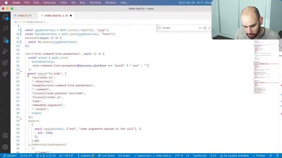282x158 pixels.
Task: Click the 'src' breadcrumb segment
Action: pyautogui.click(x=16, y=22)
